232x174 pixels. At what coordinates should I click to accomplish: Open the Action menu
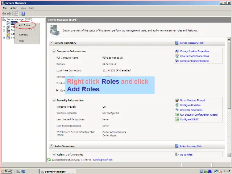(x=14, y=8)
